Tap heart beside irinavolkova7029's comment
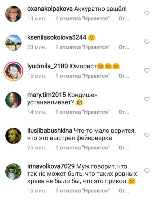This screenshot has width=157, height=202. pos(147,171)
